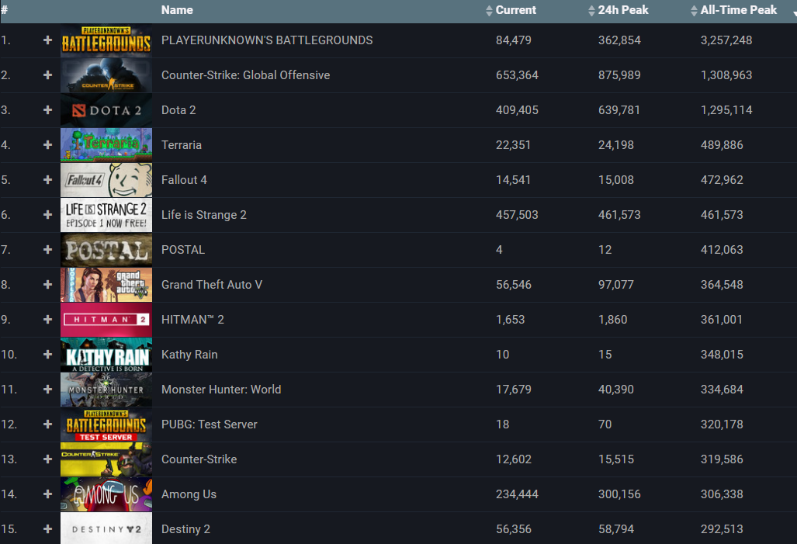
Task: Open the HITMAN 2 name link
Action: pyautogui.click(x=192, y=319)
